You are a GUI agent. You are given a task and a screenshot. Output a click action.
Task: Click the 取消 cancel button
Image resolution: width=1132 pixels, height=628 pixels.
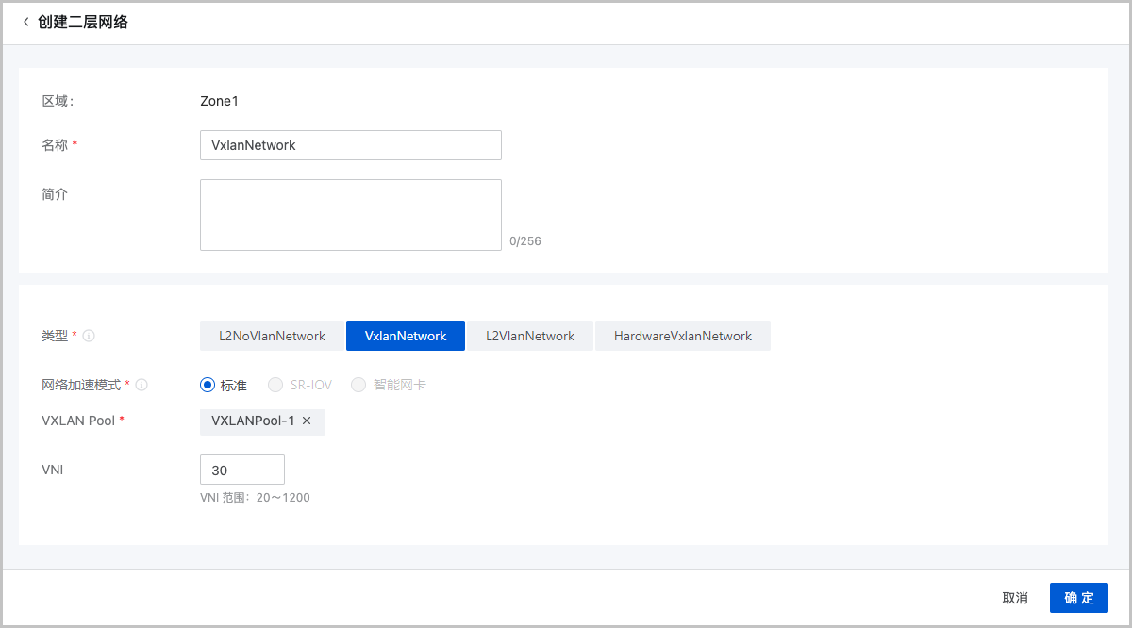click(1014, 597)
